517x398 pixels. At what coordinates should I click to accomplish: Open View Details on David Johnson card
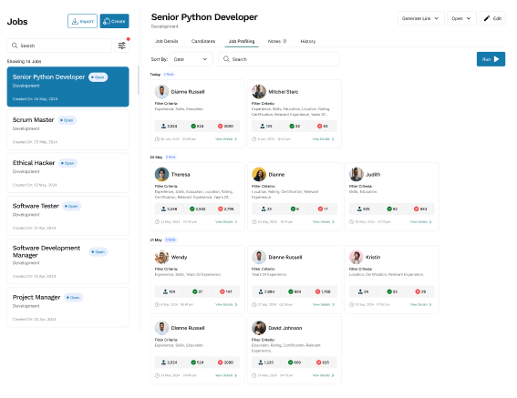[x=323, y=375]
